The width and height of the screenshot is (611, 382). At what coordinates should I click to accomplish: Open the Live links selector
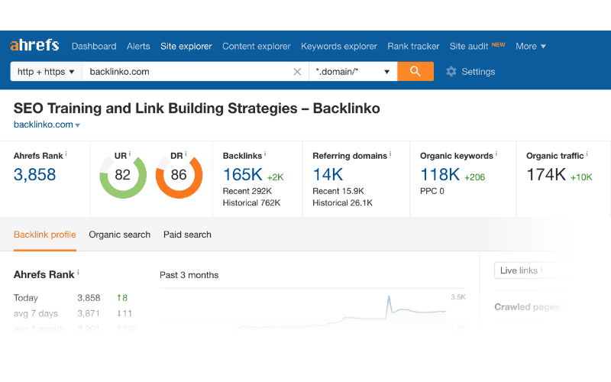pos(533,270)
